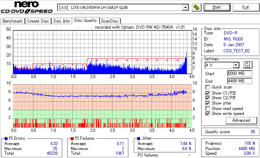Image resolution: width=260 pixels, height=158 pixels.
Task: Uncheck Show C1/PIE
Action: tap(208, 93)
